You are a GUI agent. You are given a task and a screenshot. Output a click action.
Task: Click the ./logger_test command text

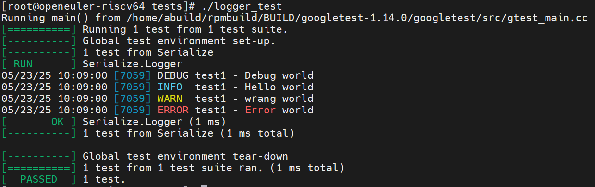coord(242,6)
